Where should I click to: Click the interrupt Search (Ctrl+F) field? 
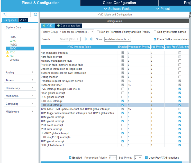(70, 39)
